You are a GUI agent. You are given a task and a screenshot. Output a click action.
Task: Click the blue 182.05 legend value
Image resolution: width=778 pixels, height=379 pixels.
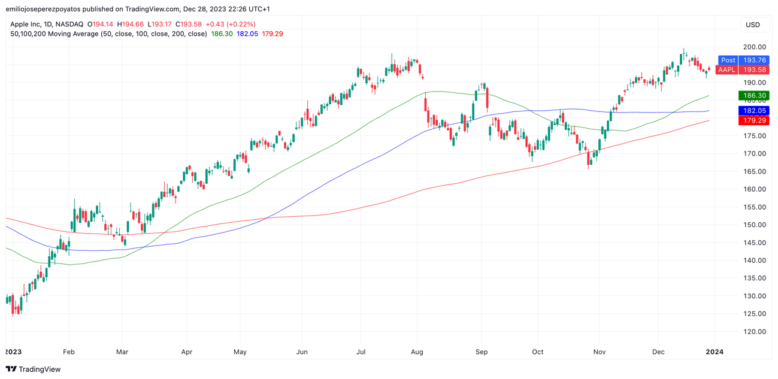(247, 34)
